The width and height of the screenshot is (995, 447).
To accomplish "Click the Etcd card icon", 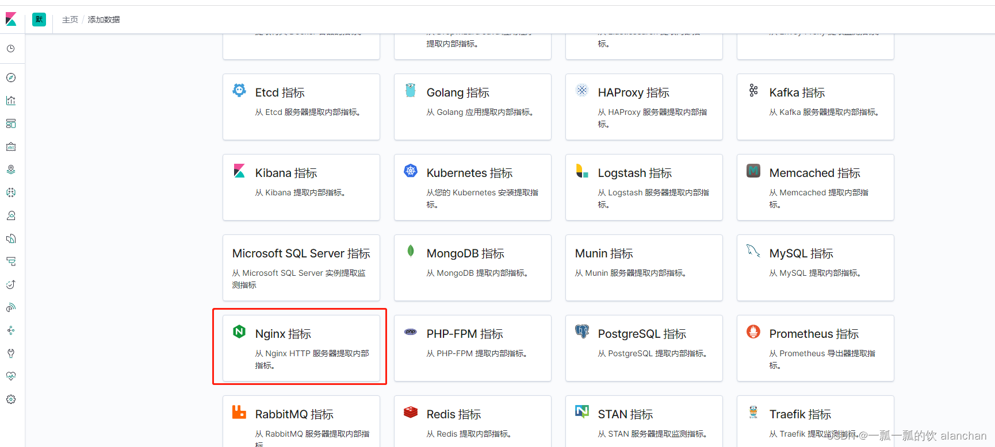I will point(239,90).
